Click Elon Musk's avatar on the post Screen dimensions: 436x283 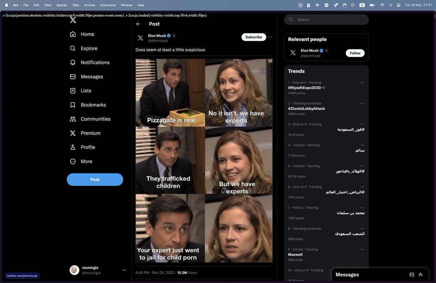coord(141,38)
